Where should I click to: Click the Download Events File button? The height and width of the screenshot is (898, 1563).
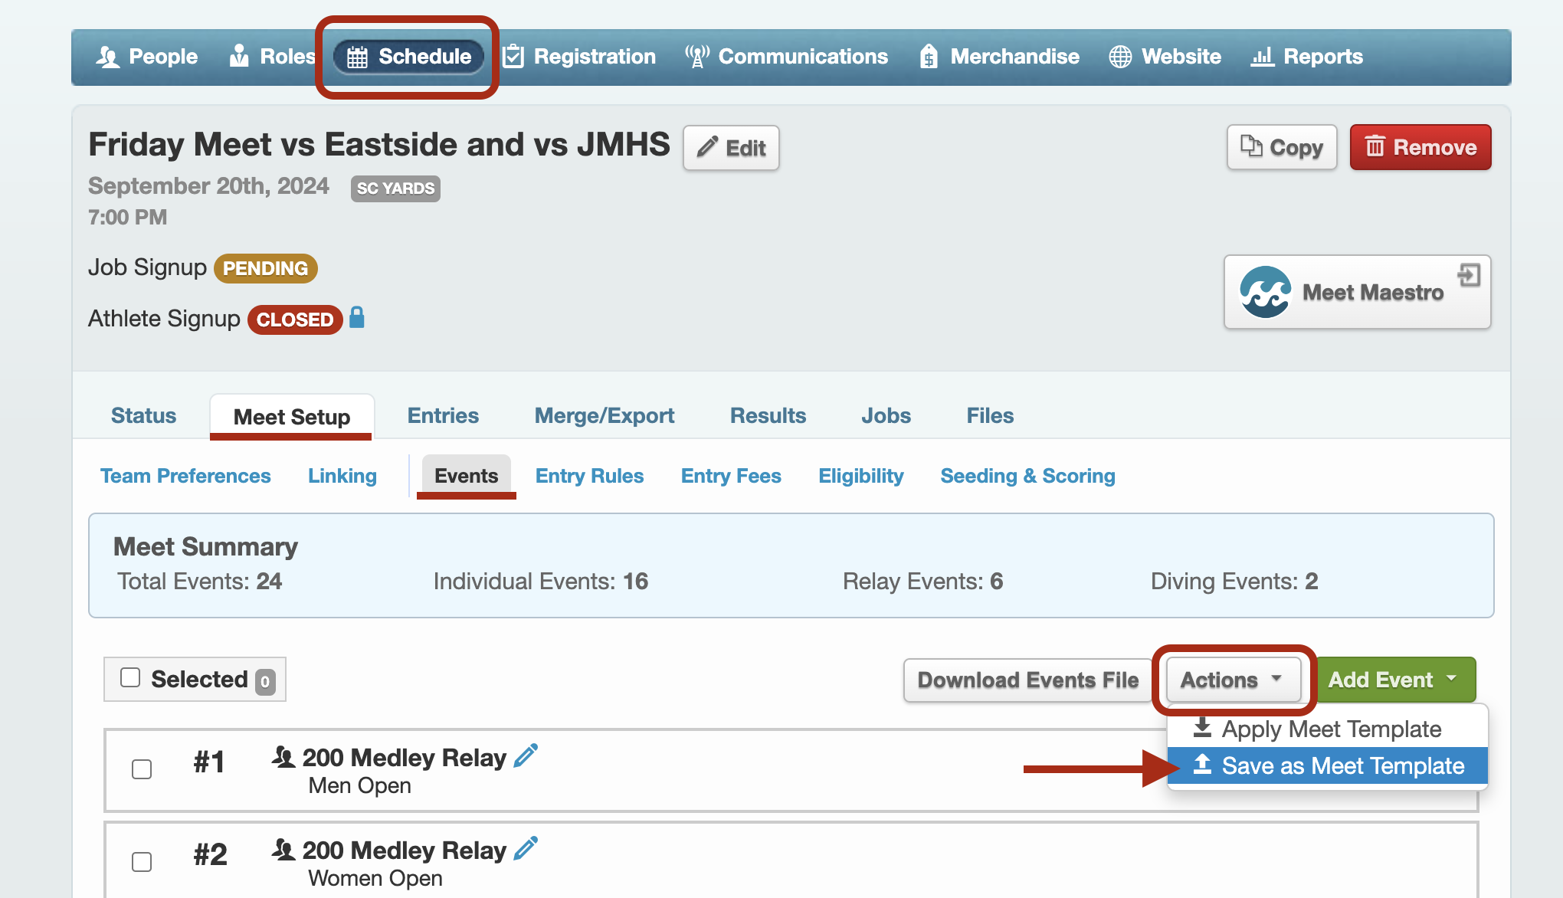[x=1027, y=680]
